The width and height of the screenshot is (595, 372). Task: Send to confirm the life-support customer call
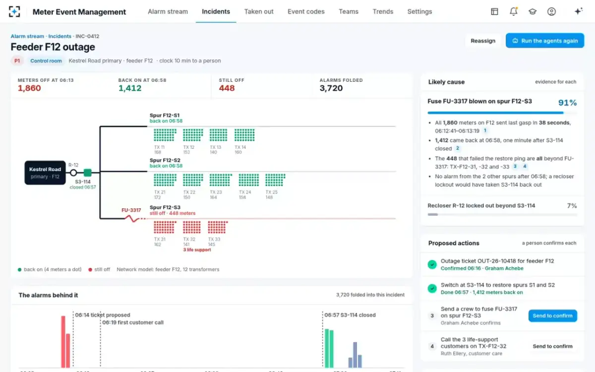[x=552, y=346]
